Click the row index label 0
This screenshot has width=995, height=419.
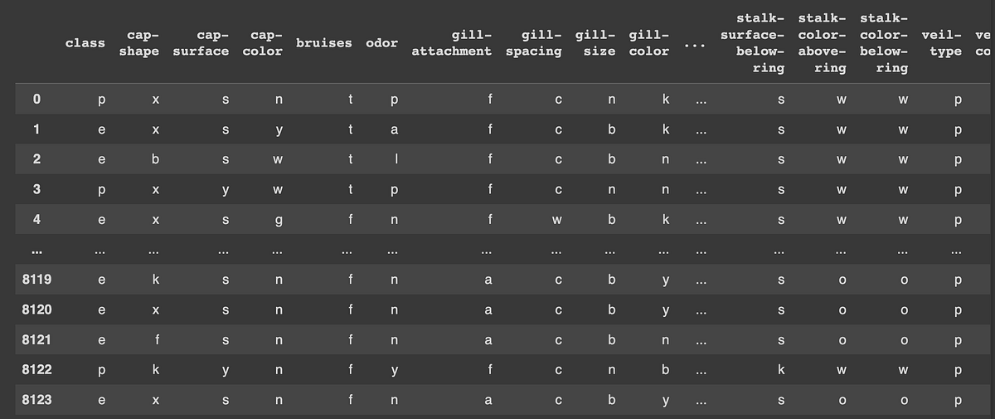pos(36,100)
